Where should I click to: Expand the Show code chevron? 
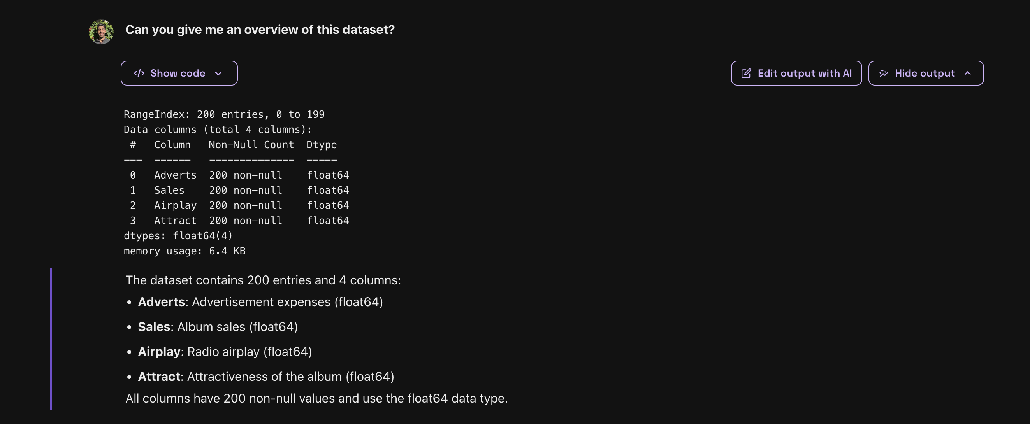[218, 73]
